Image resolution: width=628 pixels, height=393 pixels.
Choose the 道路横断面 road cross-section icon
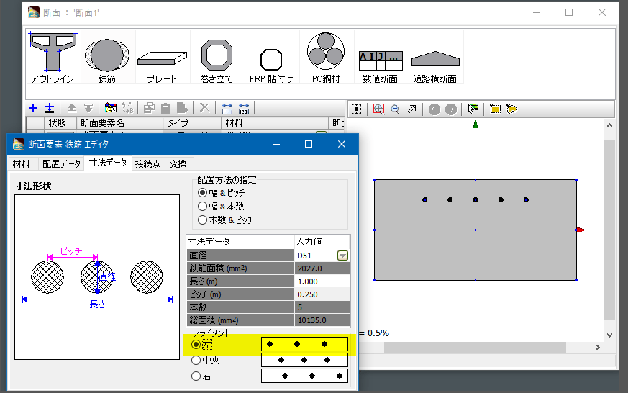436,58
